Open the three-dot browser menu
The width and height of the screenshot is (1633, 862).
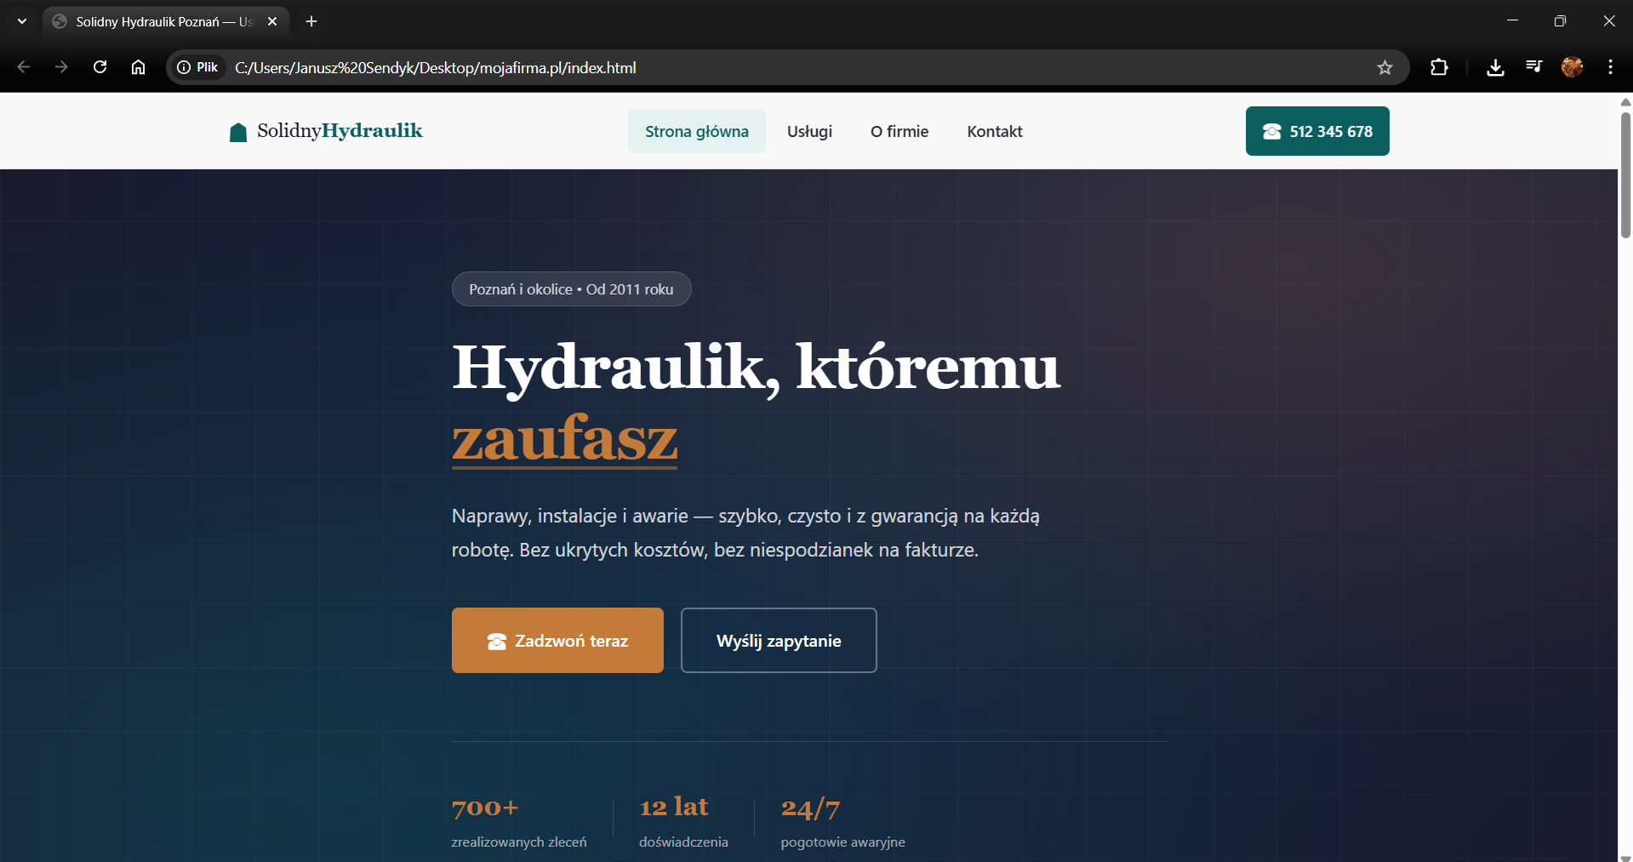[1610, 67]
